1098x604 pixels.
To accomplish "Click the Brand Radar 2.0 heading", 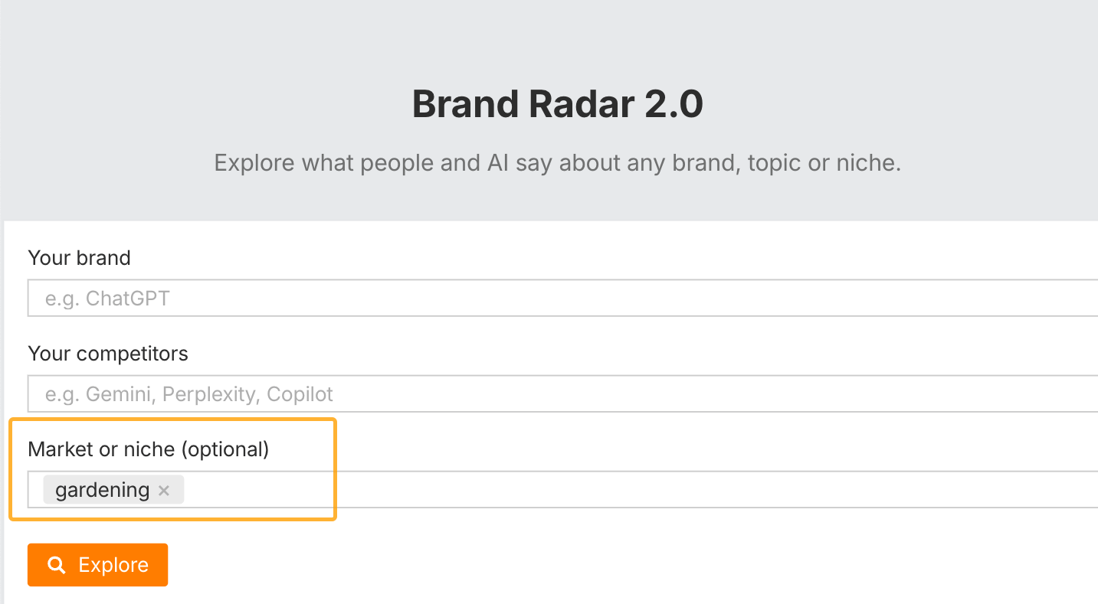I will pyautogui.click(x=557, y=104).
